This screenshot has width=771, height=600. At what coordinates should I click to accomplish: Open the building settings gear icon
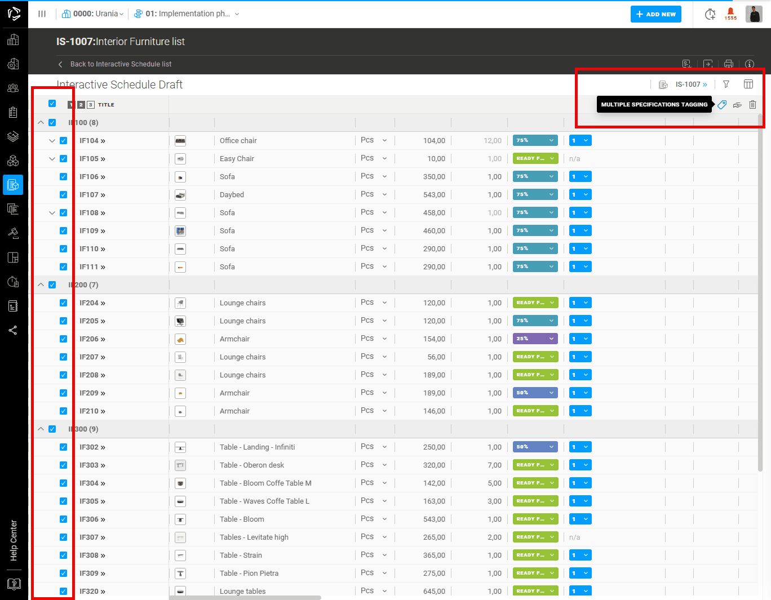(x=13, y=64)
